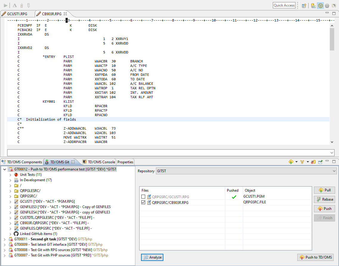Click the yellow branch merge icon
Image resolution: width=339 pixels, height=266 pixels.
point(302,162)
